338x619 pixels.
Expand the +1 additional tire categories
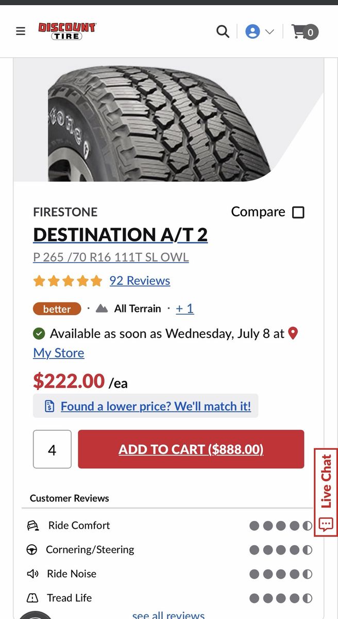184,308
